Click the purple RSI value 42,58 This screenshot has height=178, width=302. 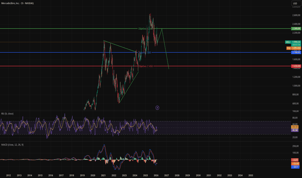click(295, 130)
